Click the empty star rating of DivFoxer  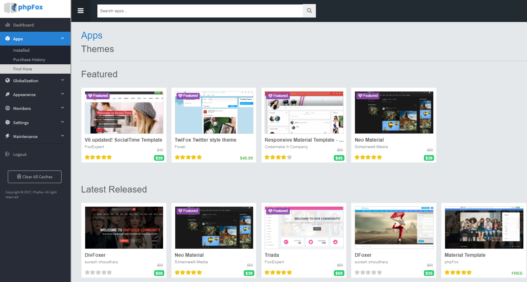[98, 273]
